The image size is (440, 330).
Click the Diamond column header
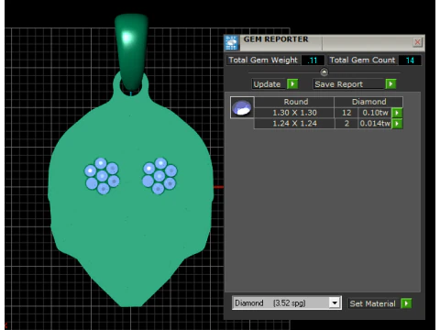point(368,102)
